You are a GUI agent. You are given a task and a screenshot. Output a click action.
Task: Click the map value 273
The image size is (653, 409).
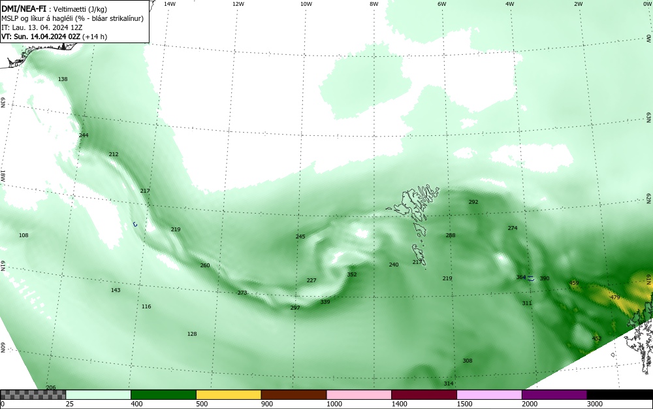242,293
